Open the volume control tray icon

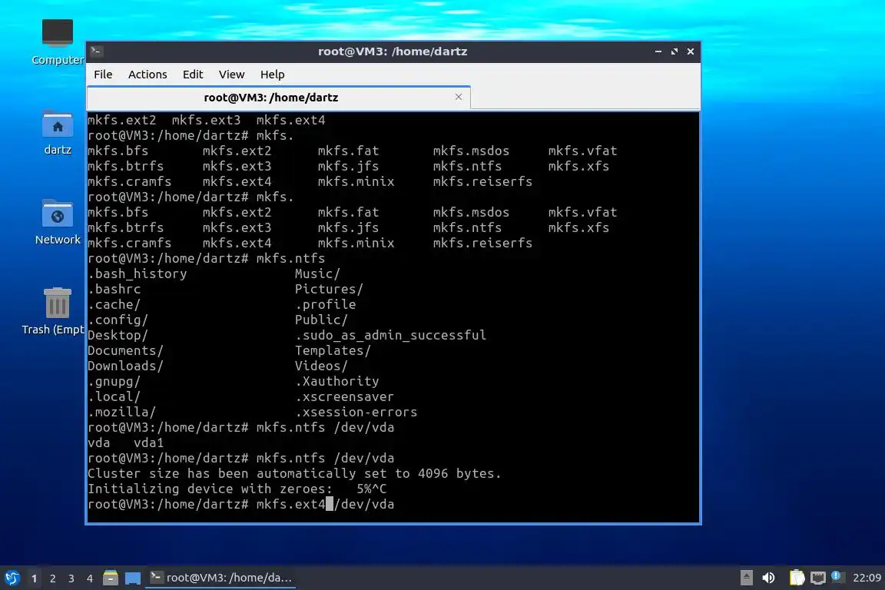[768, 578]
